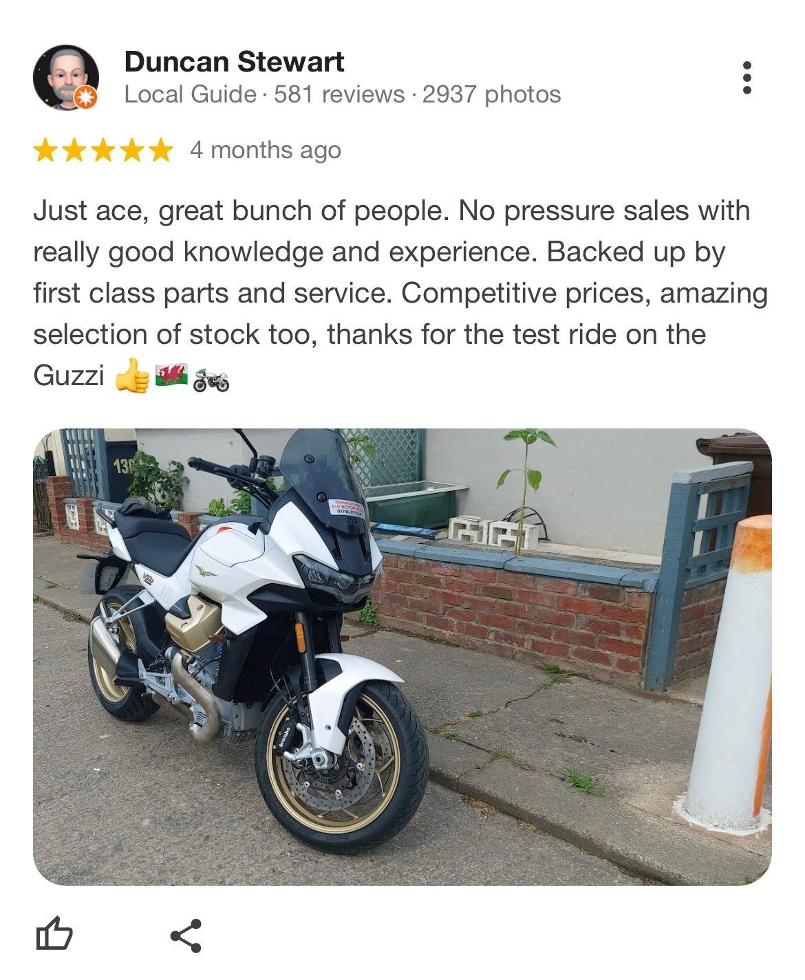805x980 pixels.
Task: Click the second rating star
Action: coord(74,150)
